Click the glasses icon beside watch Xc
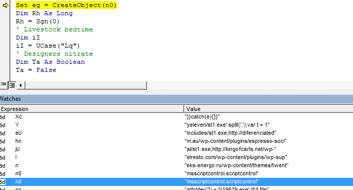 coord(3,117)
